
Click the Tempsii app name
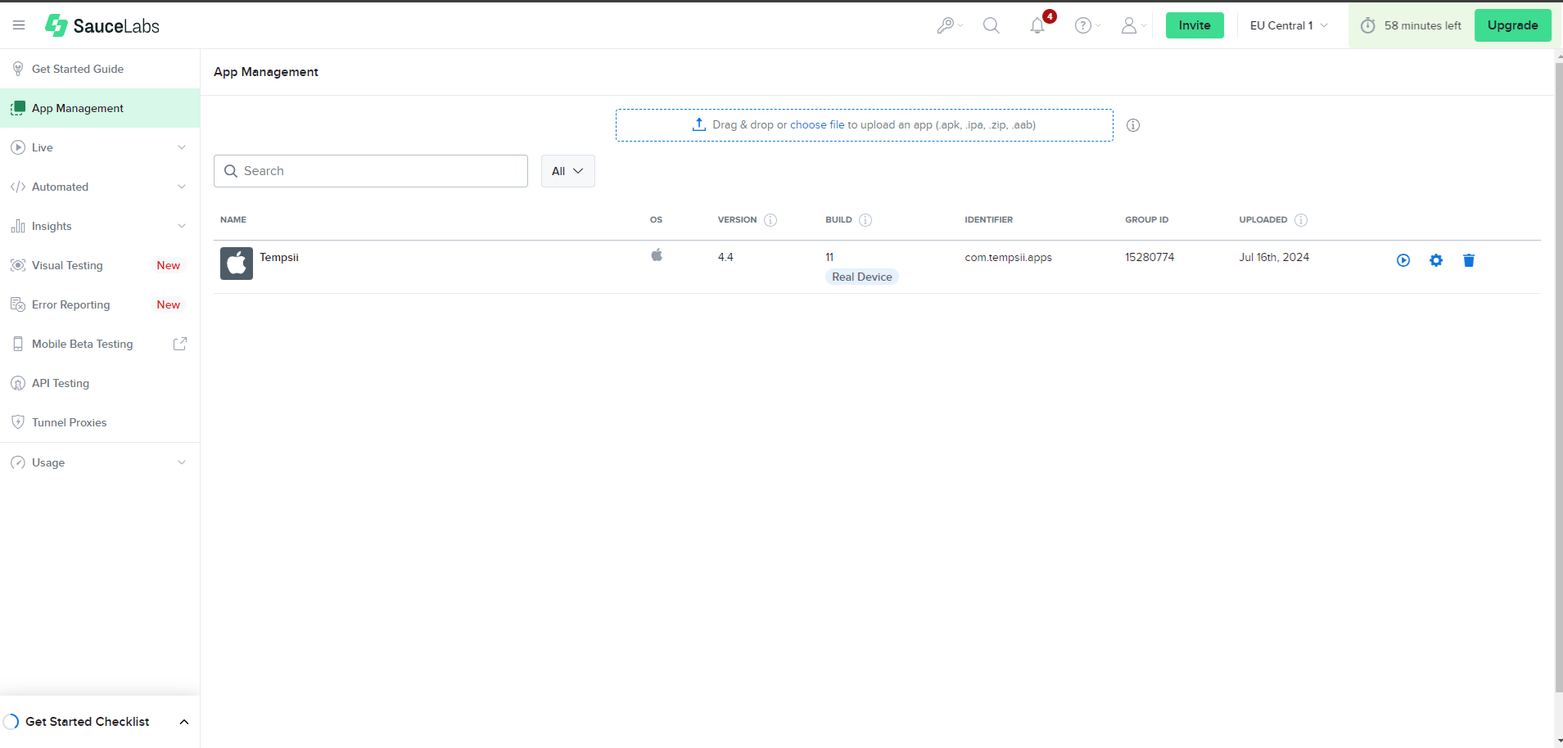279,257
